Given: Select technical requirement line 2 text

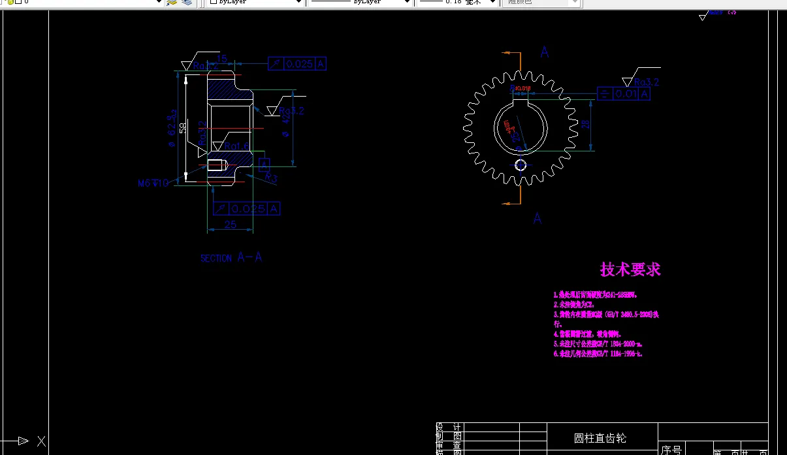Looking at the screenshot, I should pos(574,304).
